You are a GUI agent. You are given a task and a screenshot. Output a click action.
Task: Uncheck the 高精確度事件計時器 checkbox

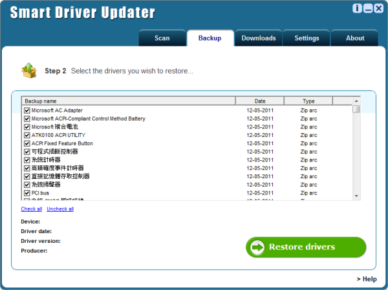tap(27, 169)
